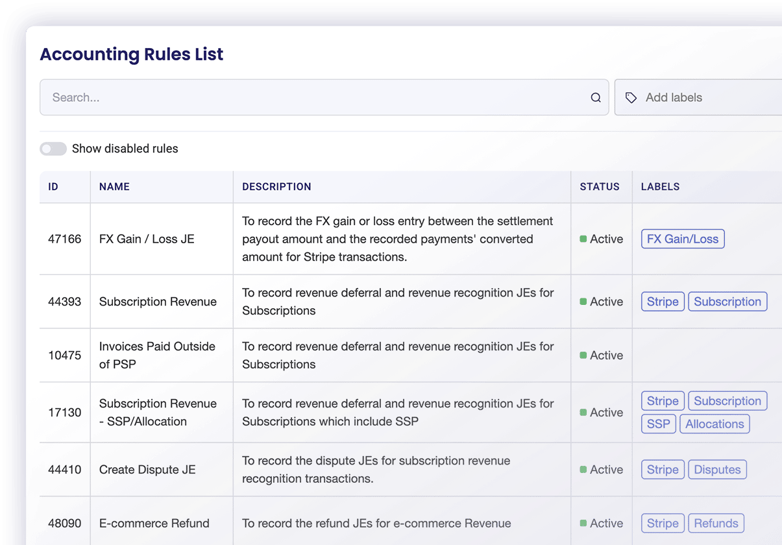Click Subscription label in row 44393
Screen dimensions: 782x545
tap(727, 302)
